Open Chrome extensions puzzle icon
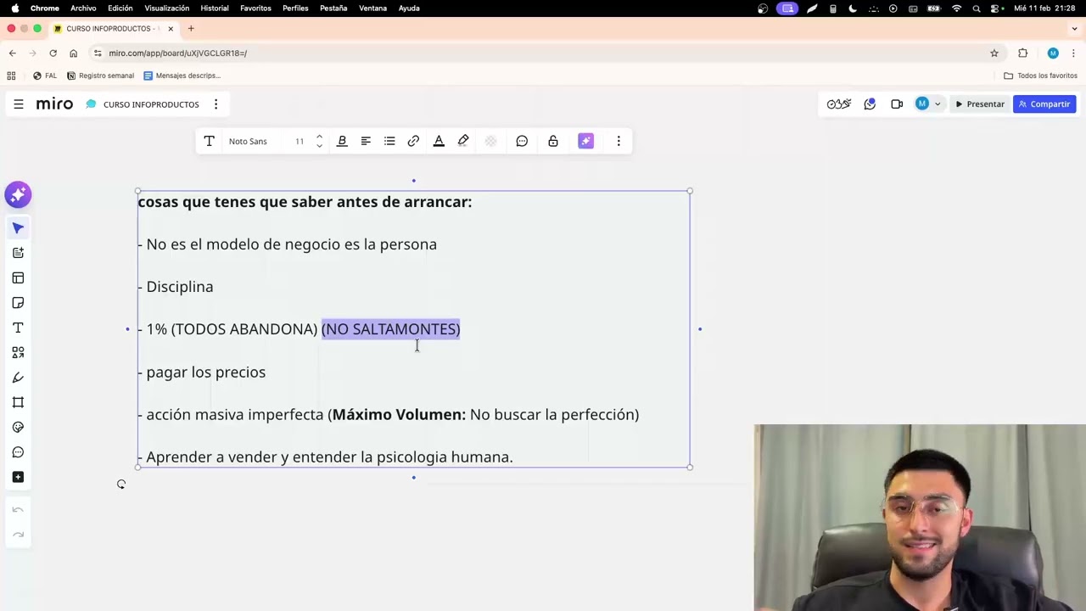Screen dimensions: 1086x611 (1022, 53)
